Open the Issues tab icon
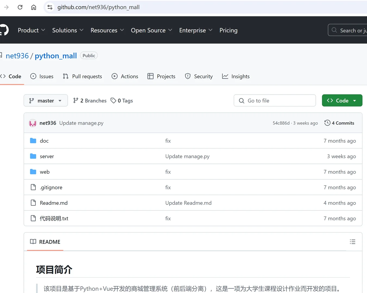Screen dimensions: 367x293 click(x=33, y=76)
